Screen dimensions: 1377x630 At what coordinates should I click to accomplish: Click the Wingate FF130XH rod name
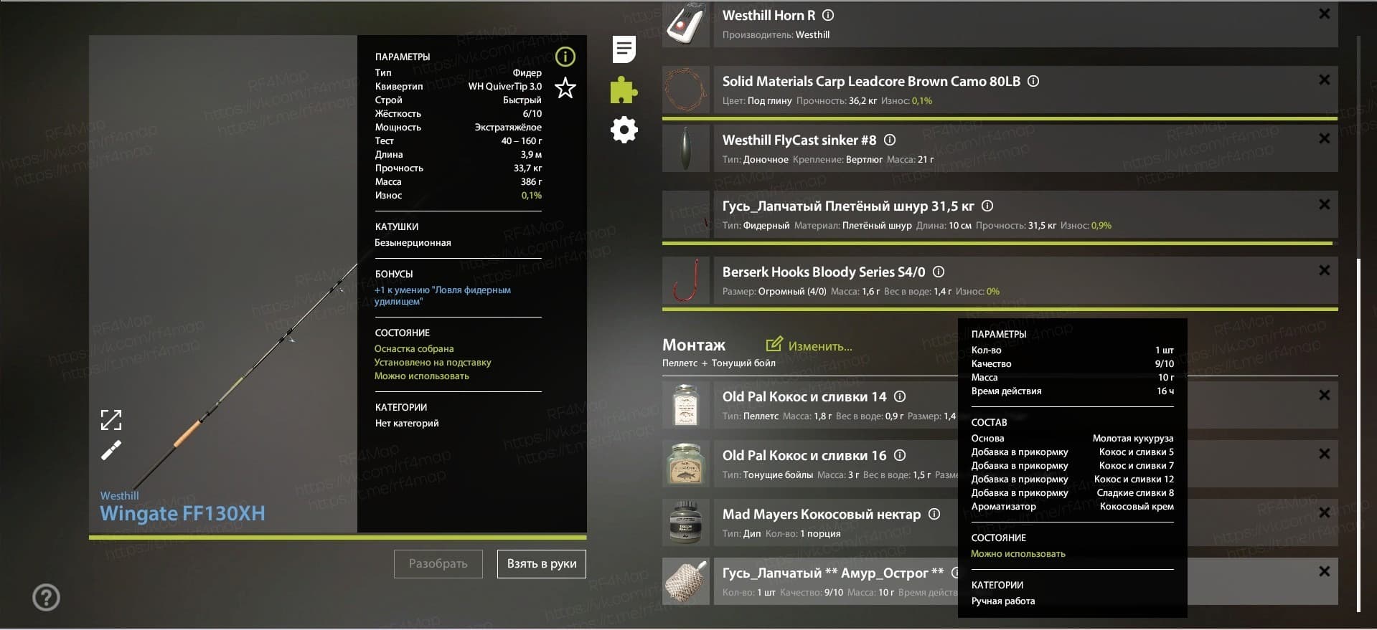(x=182, y=513)
